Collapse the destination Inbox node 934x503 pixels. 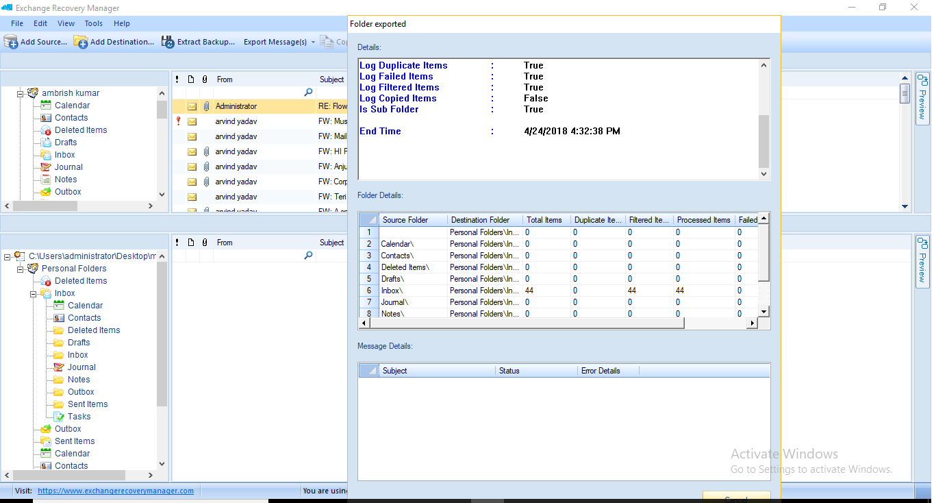(x=33, y=293)
